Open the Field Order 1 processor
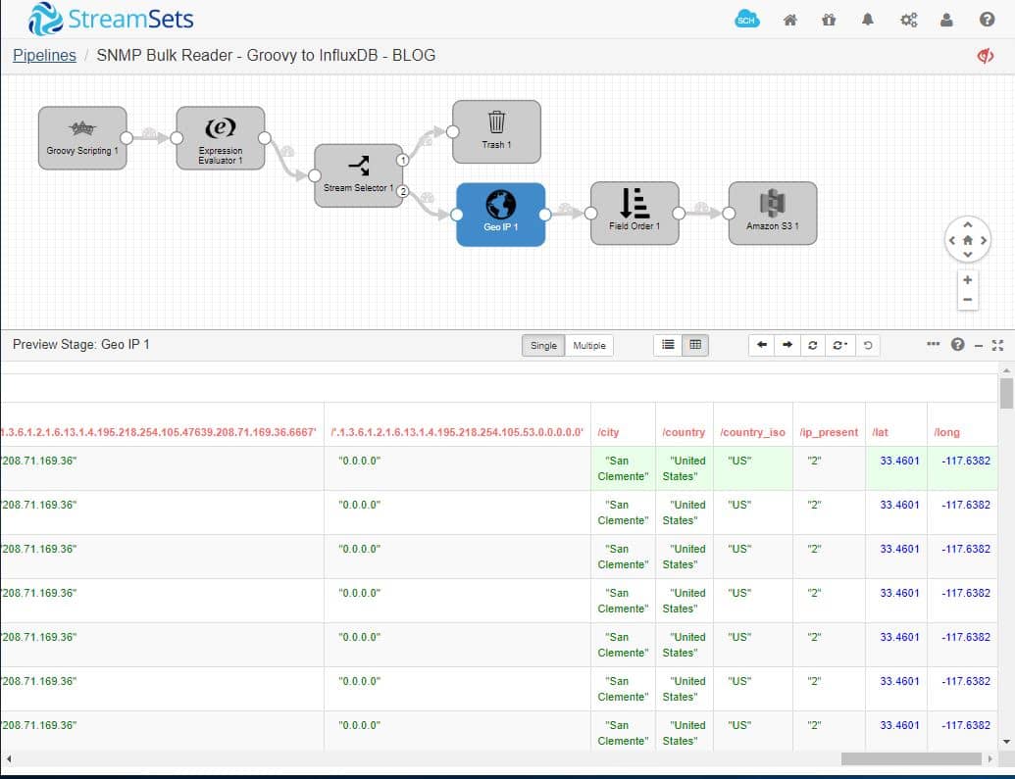The width and height of the screenshot is (1015, 779). tap(634, 212)
